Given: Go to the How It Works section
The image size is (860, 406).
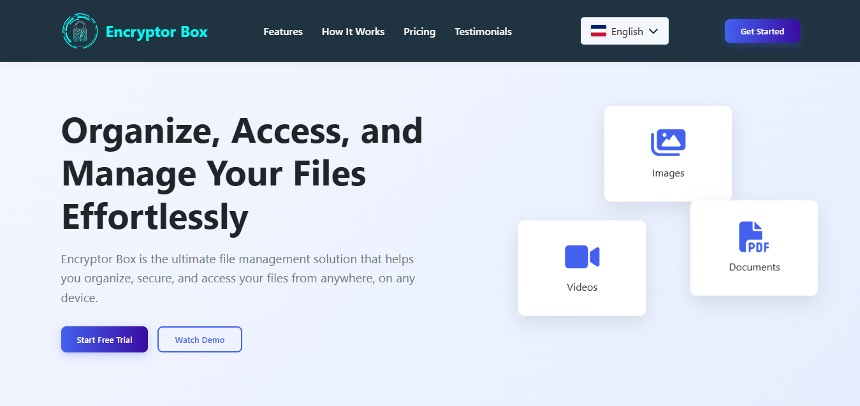Looking at the screenshot, I should (x=353, y=31).
